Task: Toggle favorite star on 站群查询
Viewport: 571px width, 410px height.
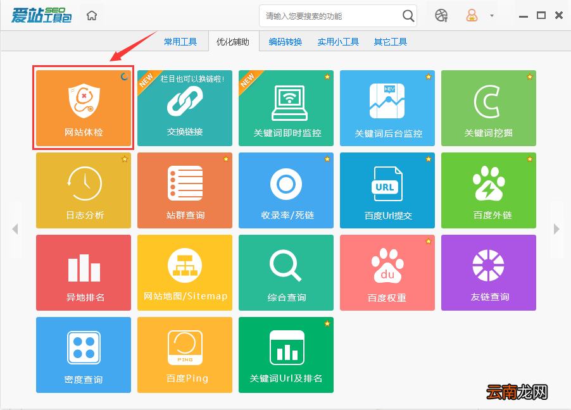Action: [226, 159]
